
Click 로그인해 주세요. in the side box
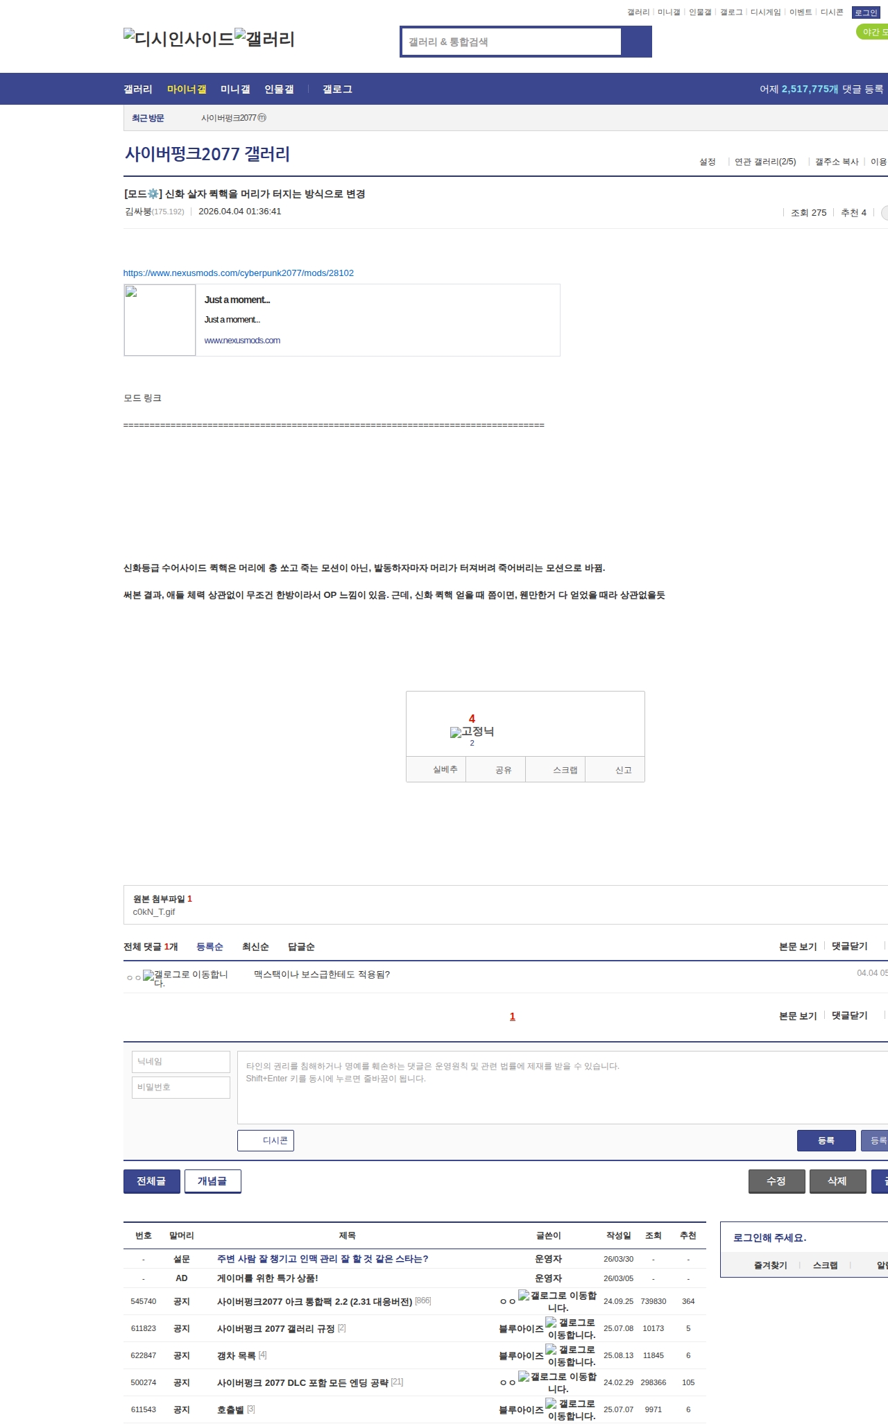point(769,1237)
